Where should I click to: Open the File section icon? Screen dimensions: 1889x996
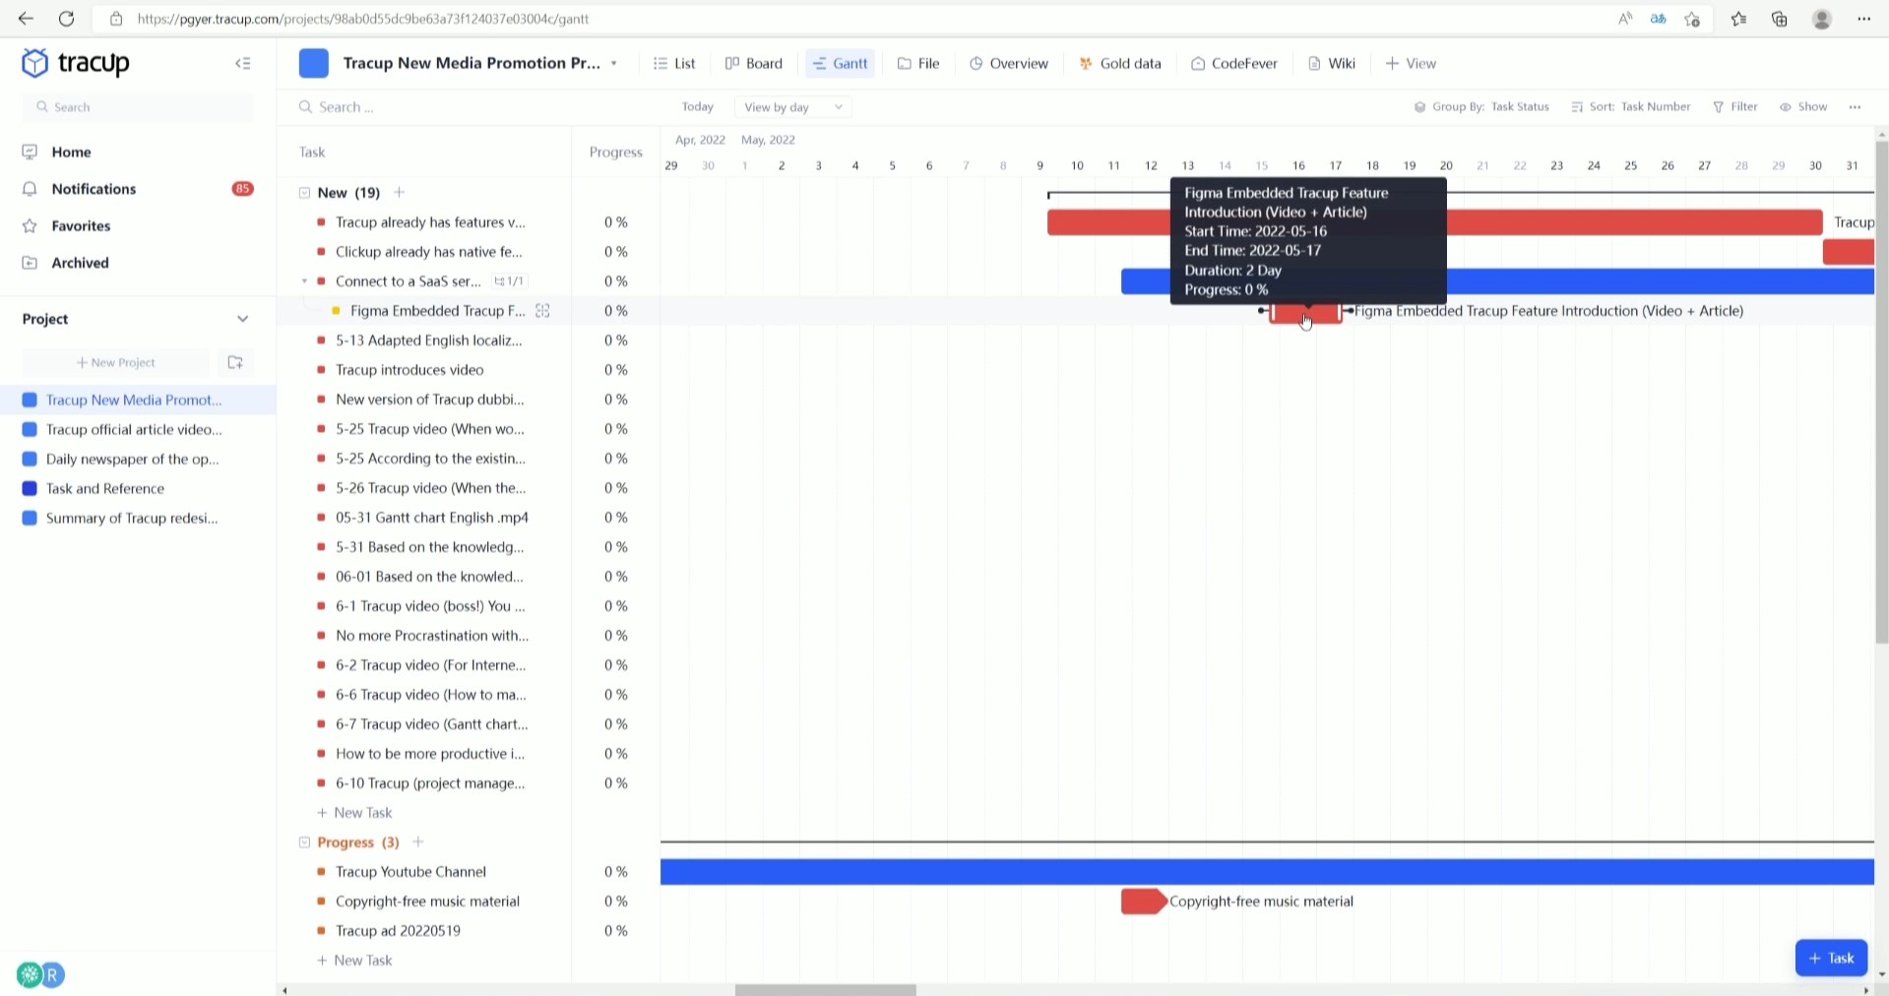pyautogui.click(x=904, y=63)
